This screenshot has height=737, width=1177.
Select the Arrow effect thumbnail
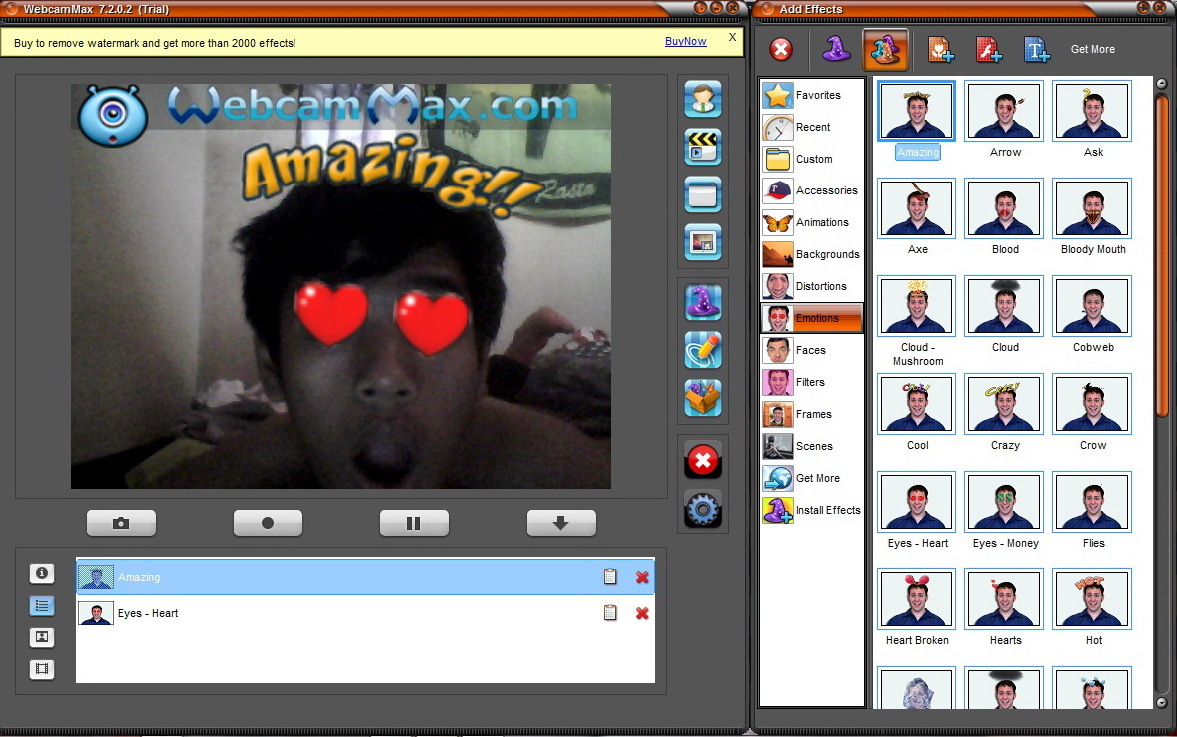[1005, 111]
